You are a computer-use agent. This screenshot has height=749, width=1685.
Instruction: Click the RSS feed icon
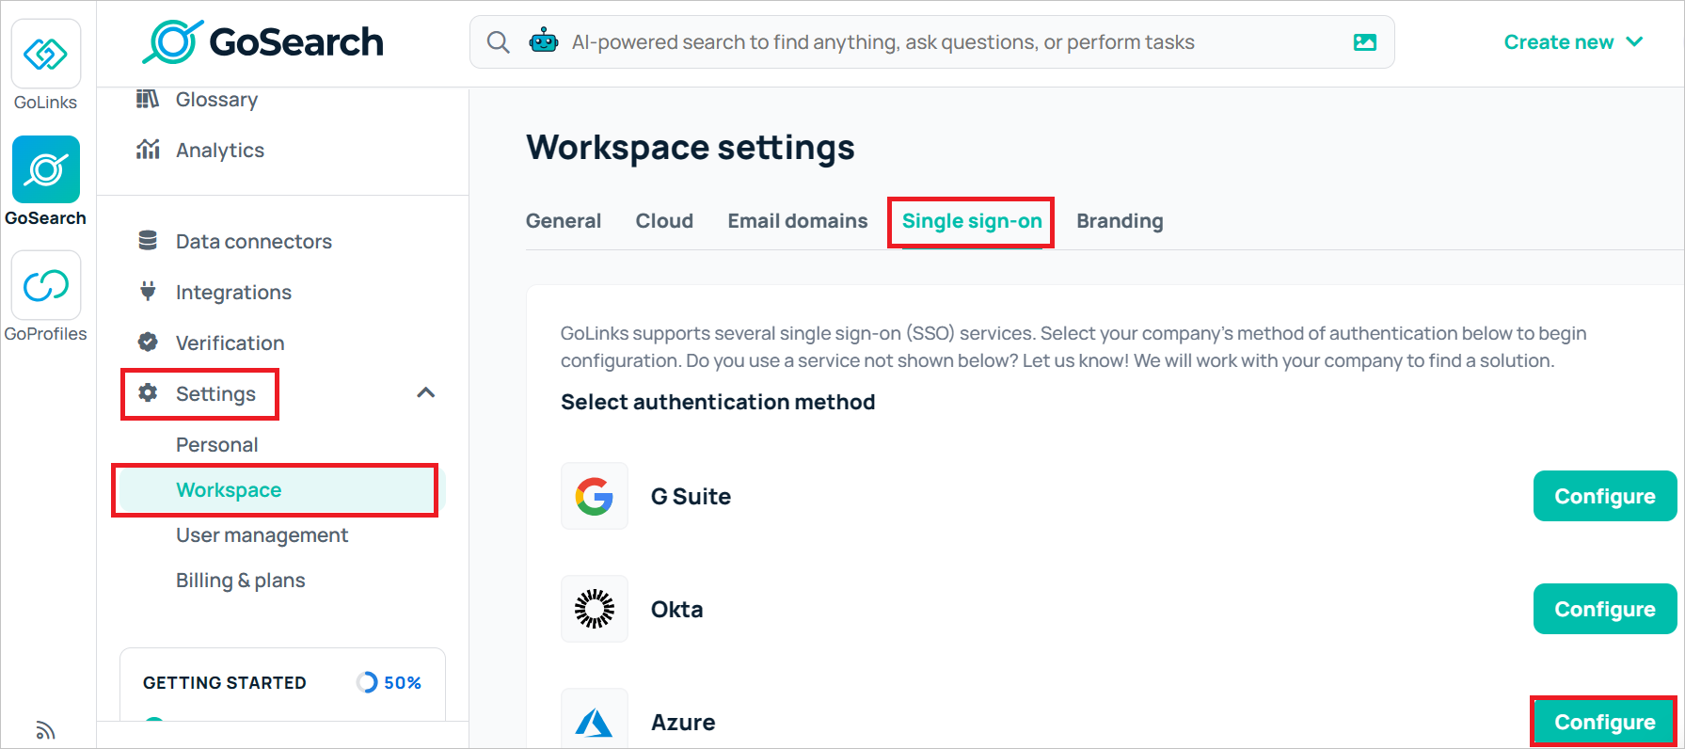(45, 730)
